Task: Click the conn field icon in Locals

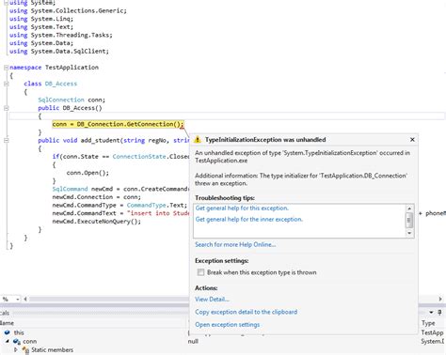Action: pos(17,341)
